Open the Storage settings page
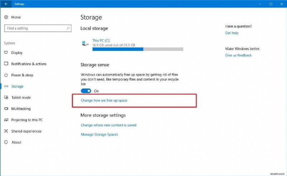This screenshot has height=176, width=287. [x=17, y=86]
